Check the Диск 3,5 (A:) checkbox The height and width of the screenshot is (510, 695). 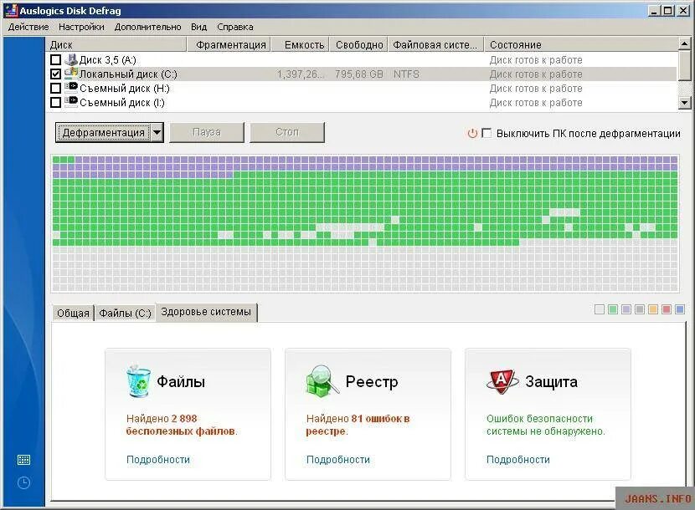coord(56,59)
